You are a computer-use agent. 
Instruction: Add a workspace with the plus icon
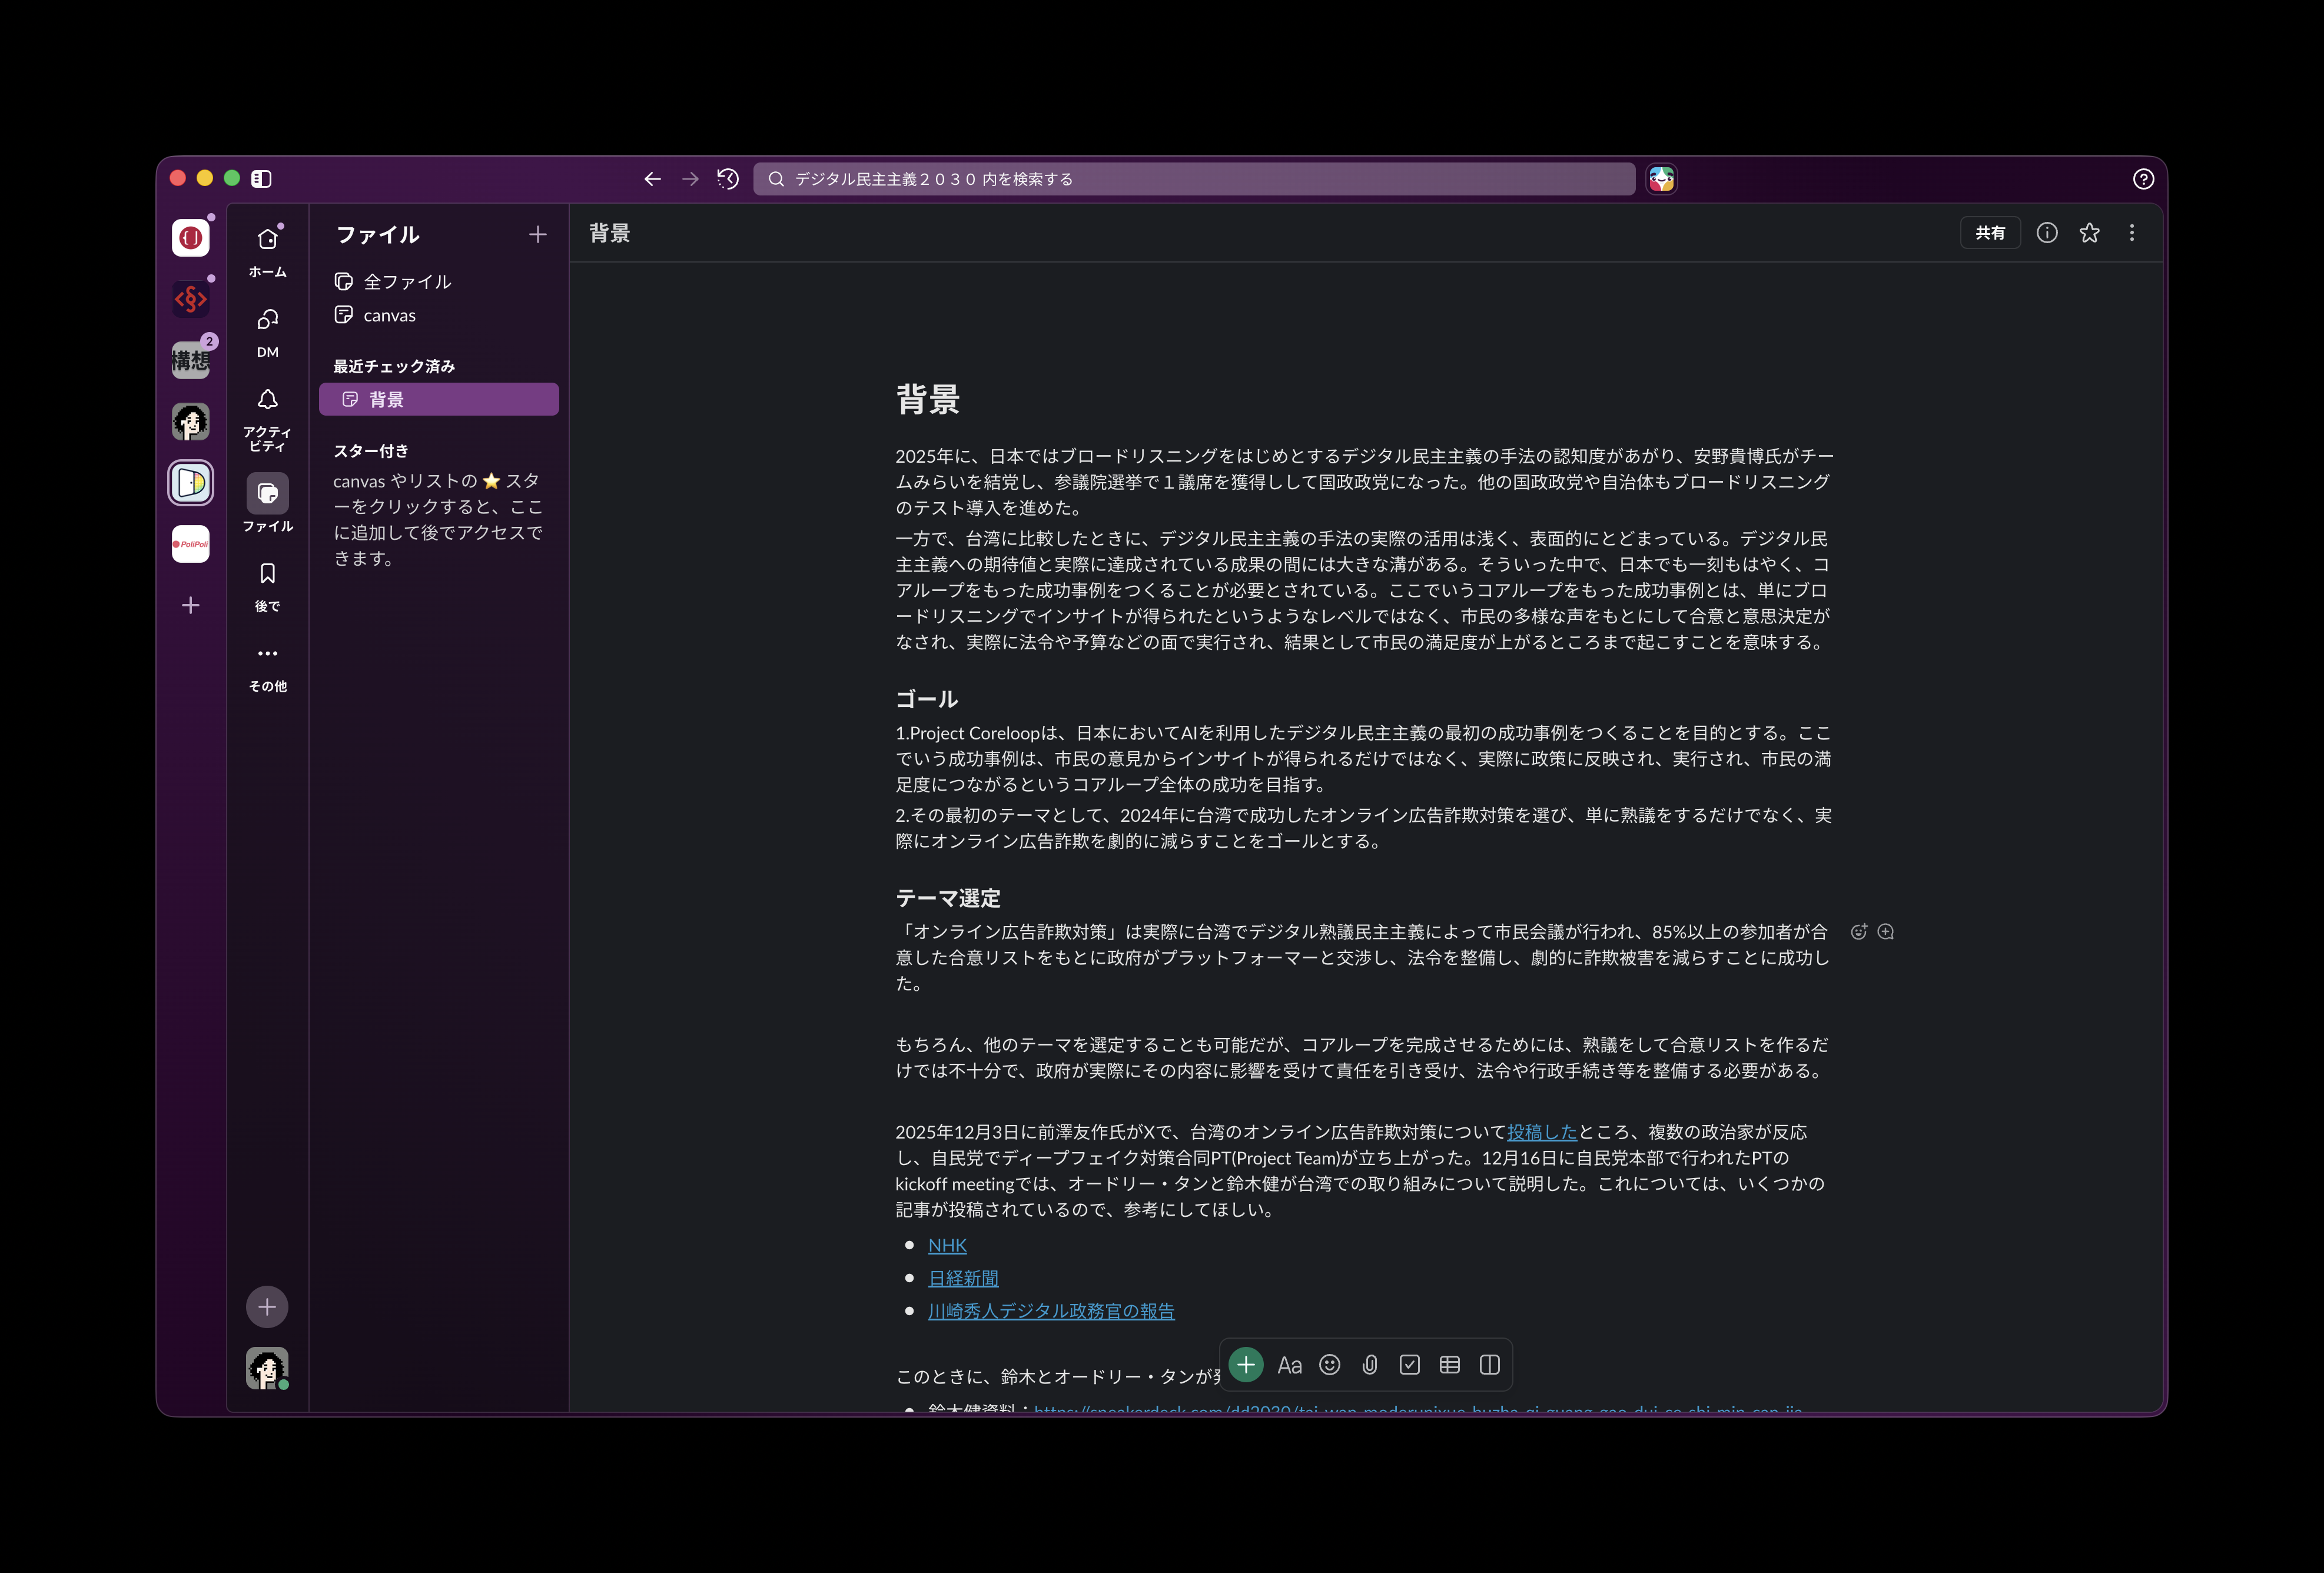[190, 605]
